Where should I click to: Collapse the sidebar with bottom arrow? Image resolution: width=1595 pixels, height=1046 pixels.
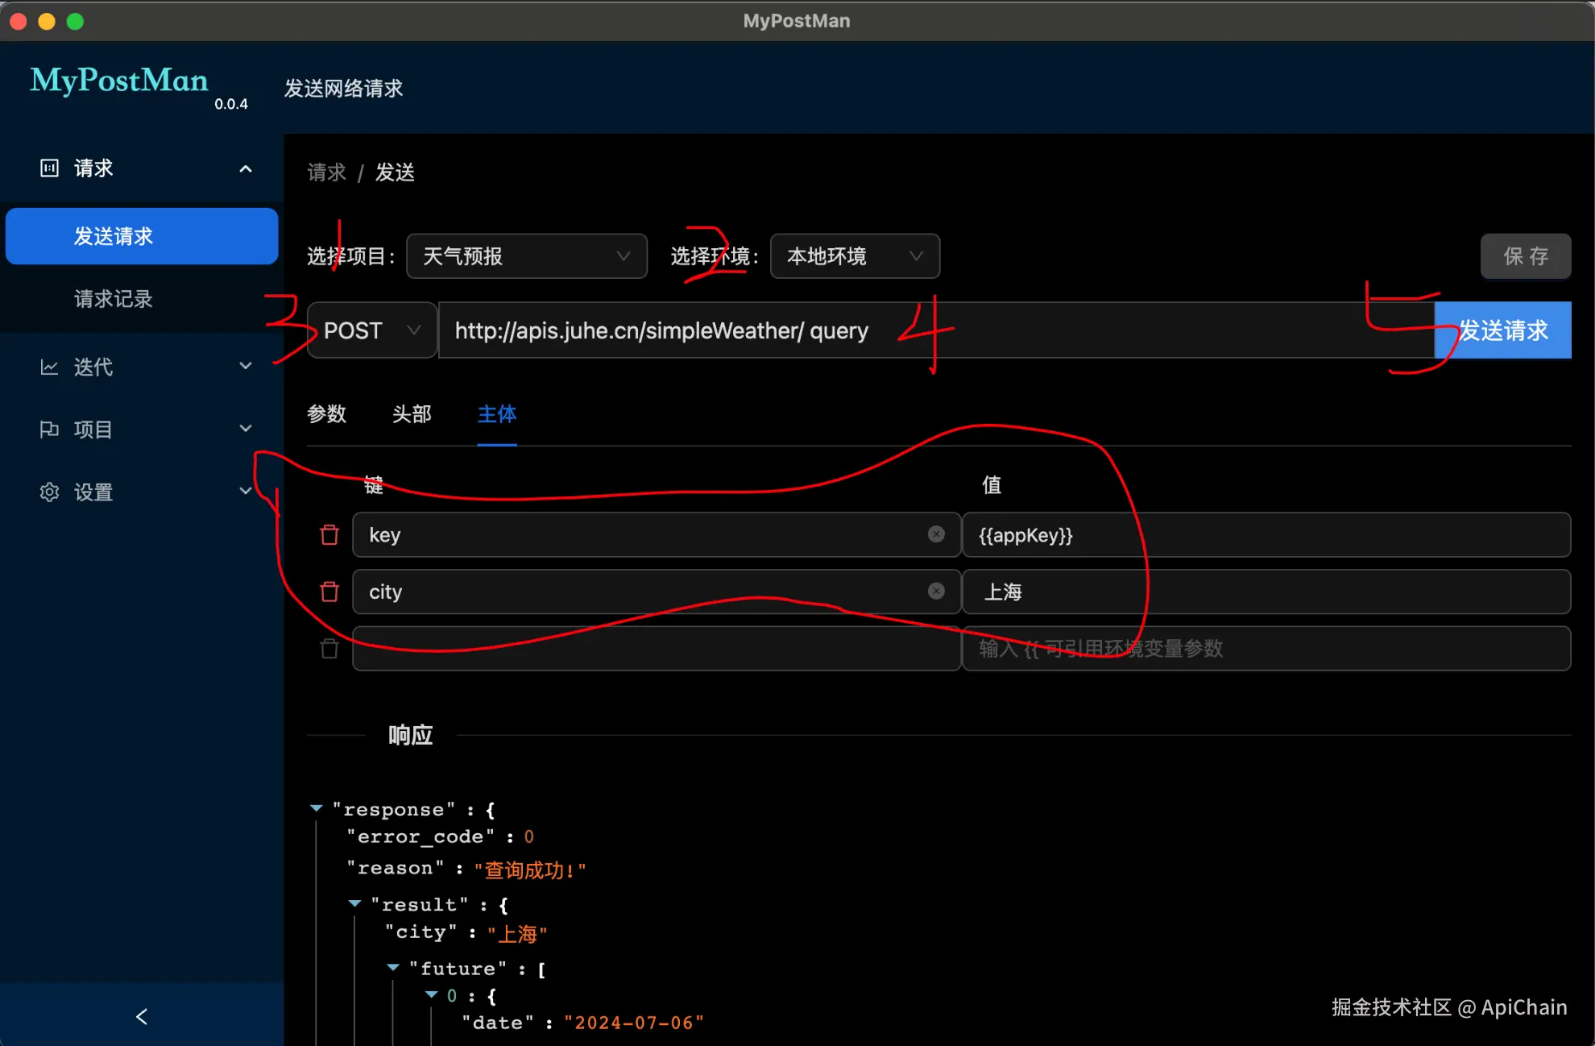pos(142,1016)
